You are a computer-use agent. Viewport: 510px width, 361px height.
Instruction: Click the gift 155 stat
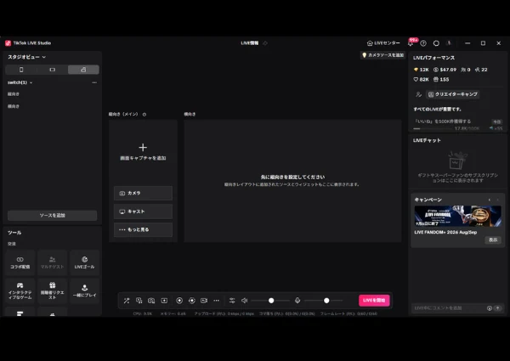[441, 79]
